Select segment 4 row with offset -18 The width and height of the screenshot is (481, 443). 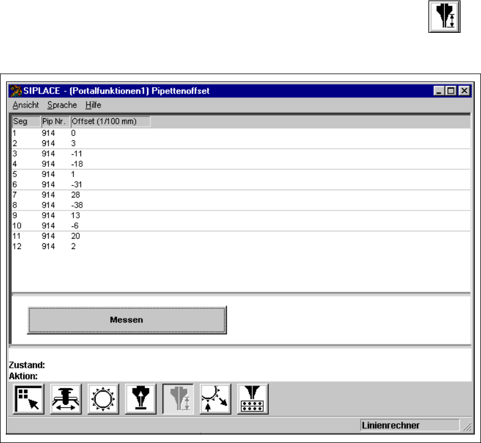point(241,164)
